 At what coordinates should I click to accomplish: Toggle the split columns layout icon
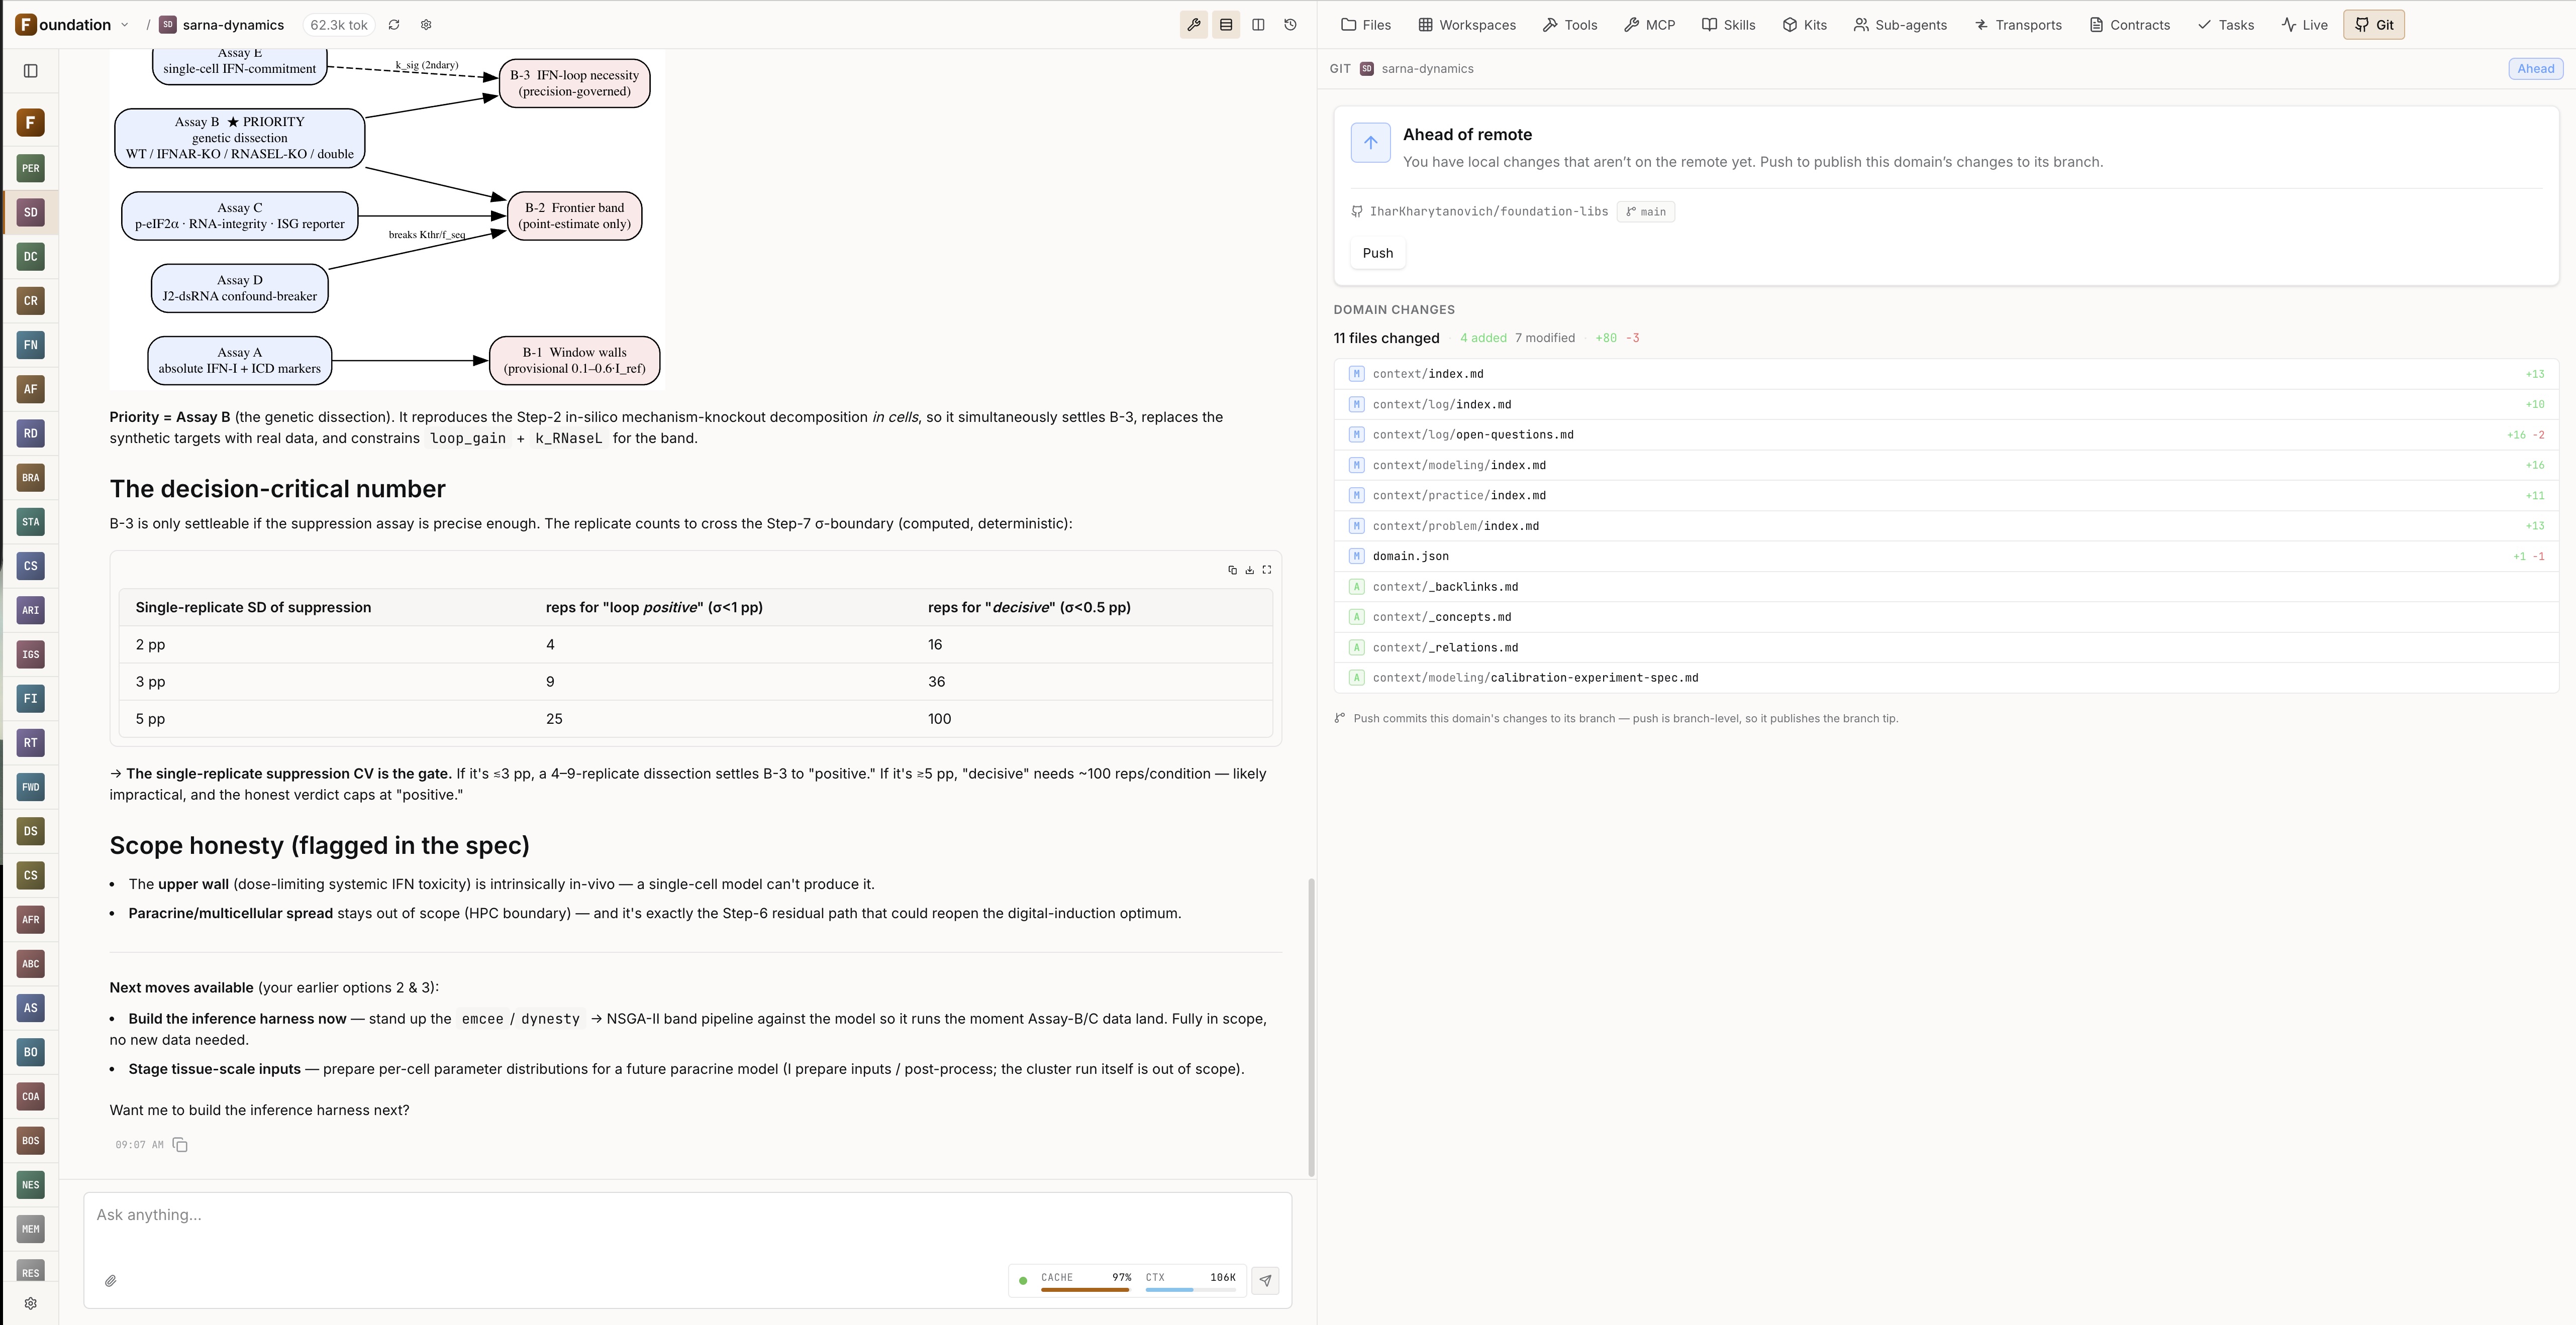[1258, 25]
